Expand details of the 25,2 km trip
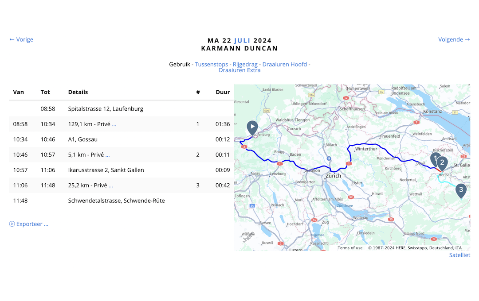Screen dimensions: 479x301 click(x=111, y=185)
